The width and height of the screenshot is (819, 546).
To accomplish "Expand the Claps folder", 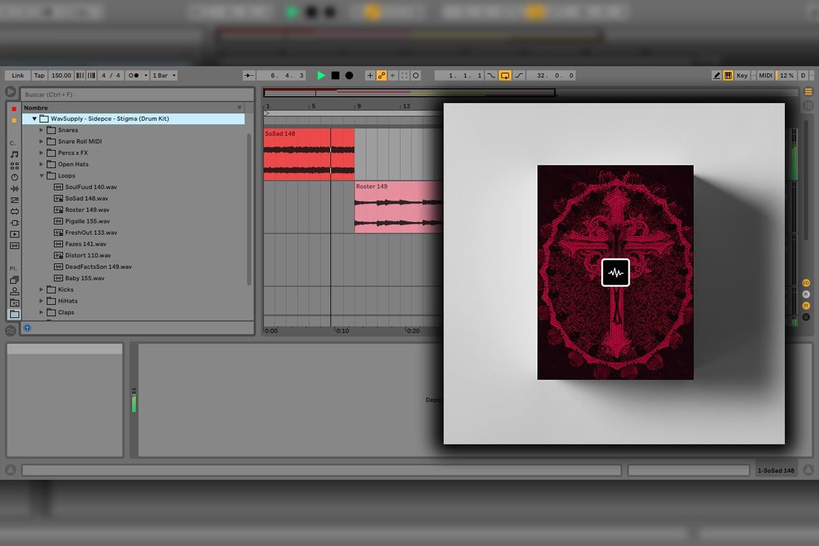I will coord(42,312).
